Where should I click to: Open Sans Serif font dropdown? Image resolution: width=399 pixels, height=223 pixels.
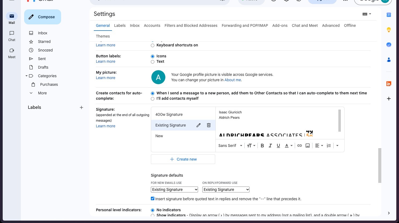(x=230, y=146)
